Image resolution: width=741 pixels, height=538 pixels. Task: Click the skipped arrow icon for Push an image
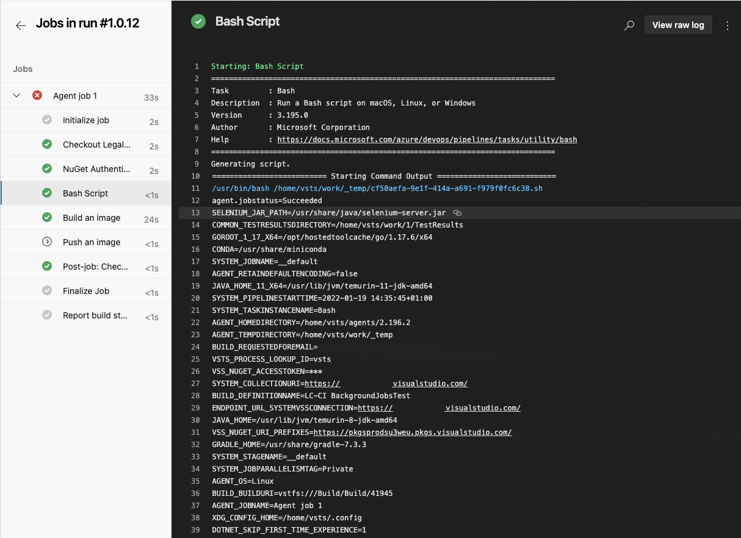47,242
